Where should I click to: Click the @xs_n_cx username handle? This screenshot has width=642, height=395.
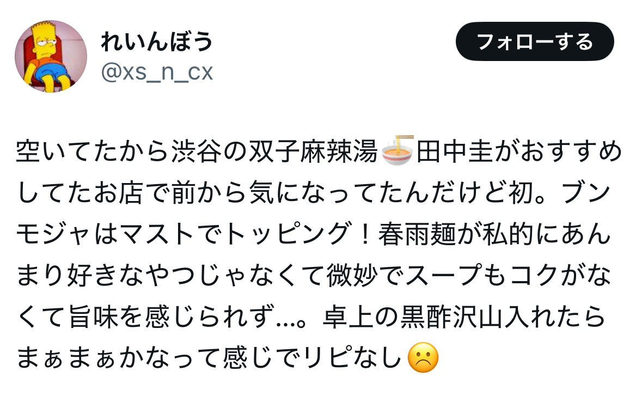click(157, 72)
